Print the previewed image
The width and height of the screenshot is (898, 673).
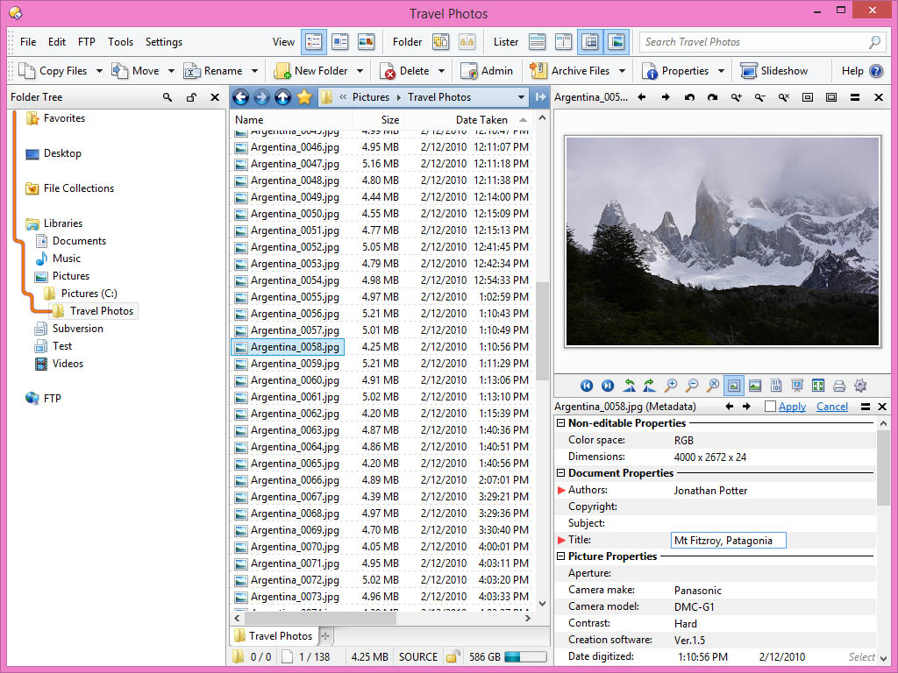tap(839, 386)
